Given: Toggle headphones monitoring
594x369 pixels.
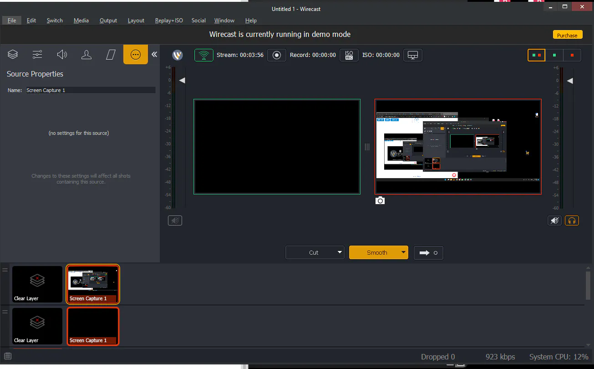Looking at the screenshot, I should click(x=572, y=221).
